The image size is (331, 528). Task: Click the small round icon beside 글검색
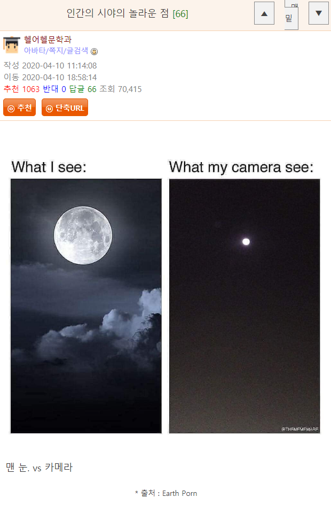(94, 51)
